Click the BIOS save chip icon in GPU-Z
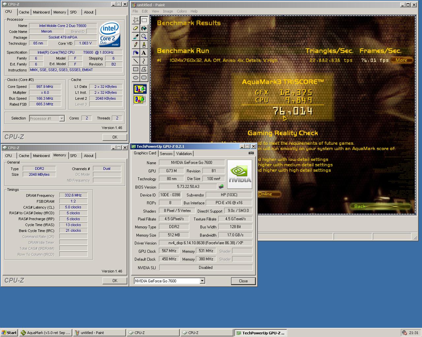The height and width of the screenshot is (337, 422). pyautogui.click(x=221, y=187)
